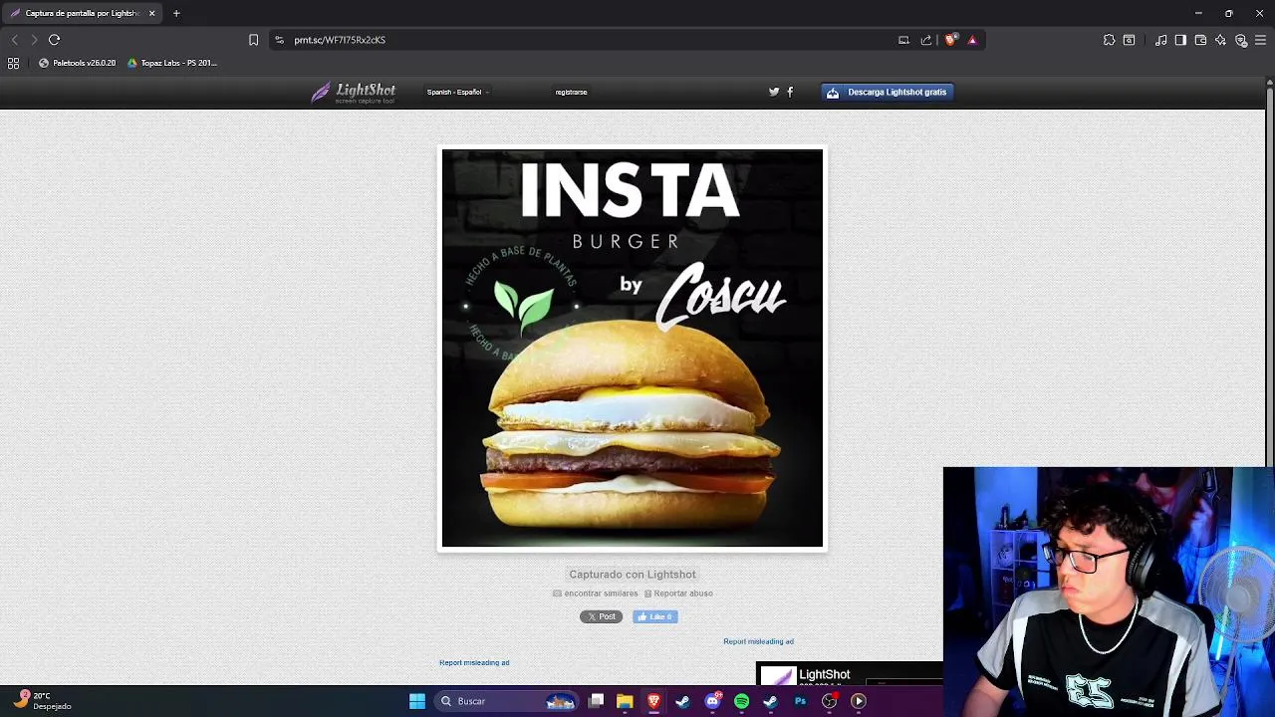Open Lightshot's Facebook icon
The height and width of the screenshot is (717, 1275).
coord(790,92)
